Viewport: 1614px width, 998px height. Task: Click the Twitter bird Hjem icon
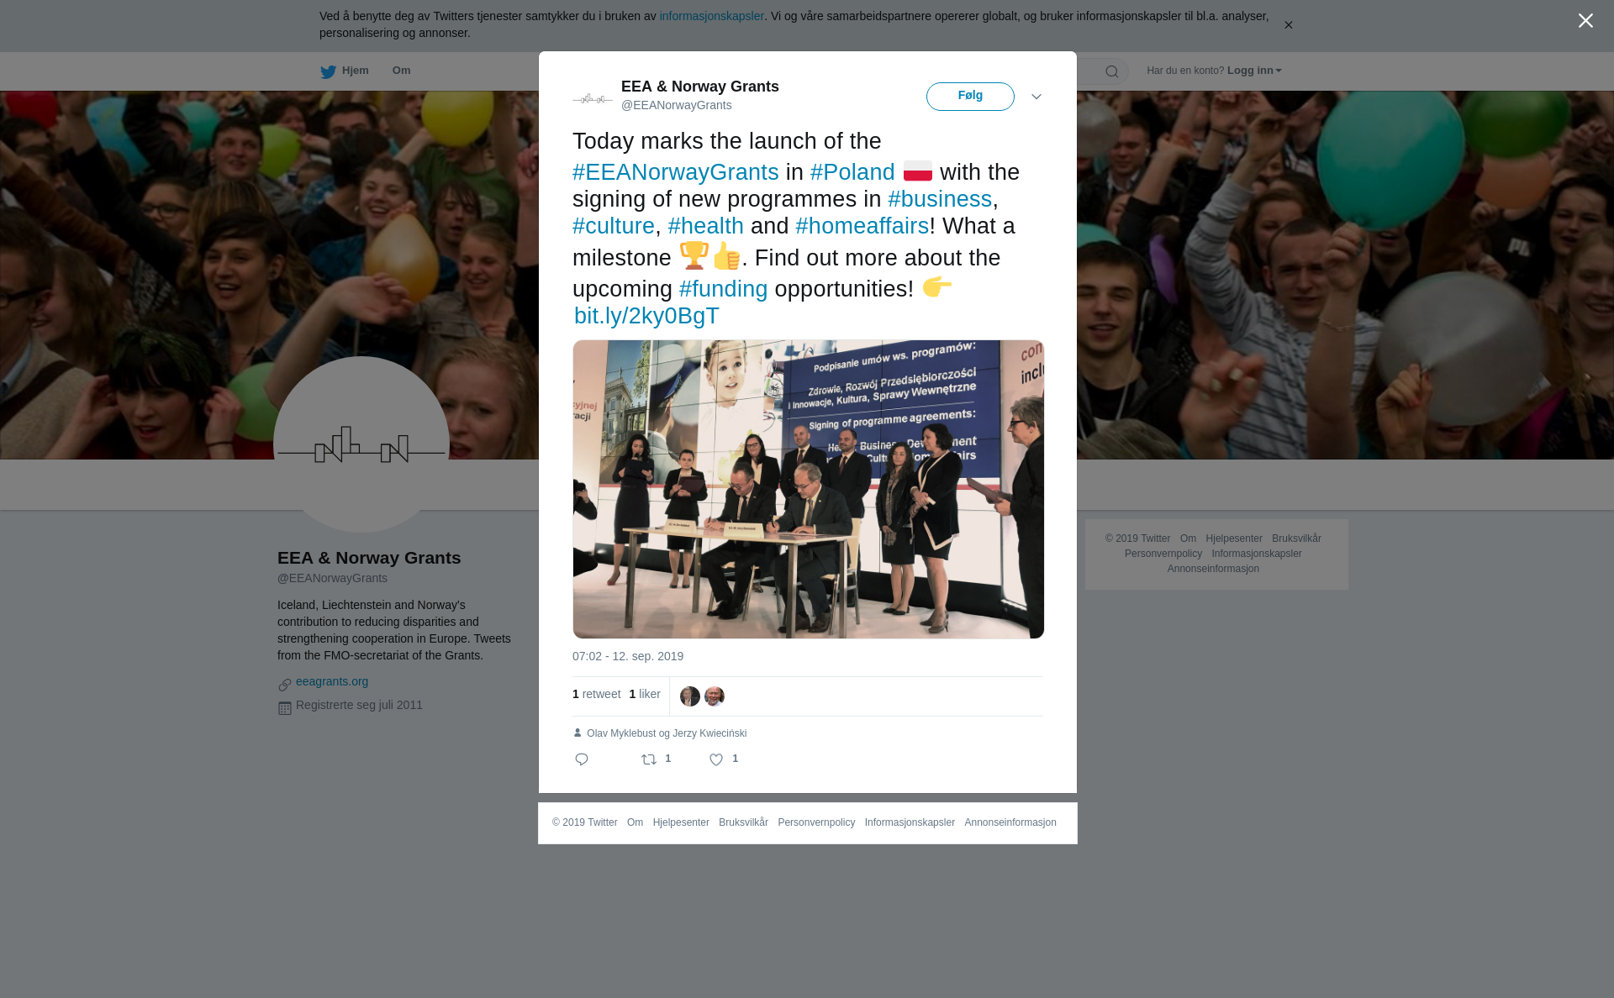(x=328, y=71)
